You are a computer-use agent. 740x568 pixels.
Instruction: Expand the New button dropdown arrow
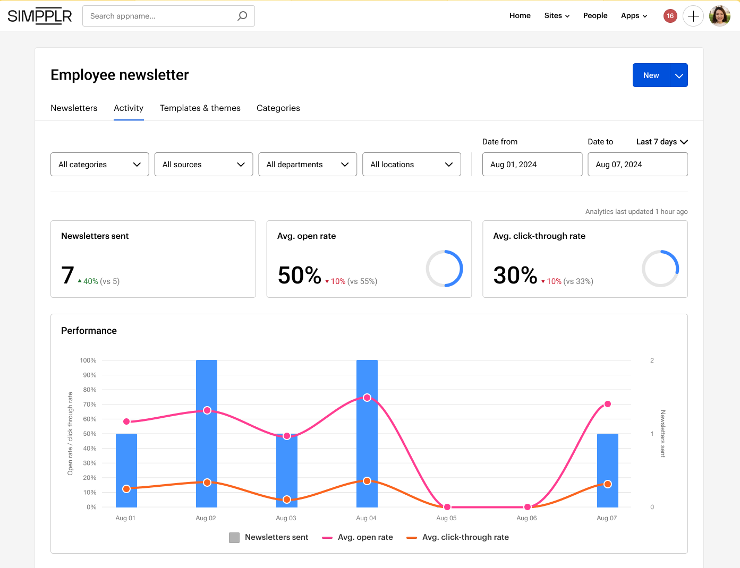[679, 75]
